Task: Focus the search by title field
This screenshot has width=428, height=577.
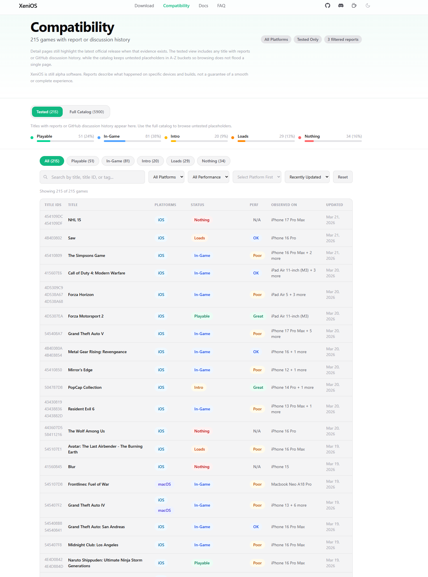Action: pyautogui.click(x=96, y=177)
